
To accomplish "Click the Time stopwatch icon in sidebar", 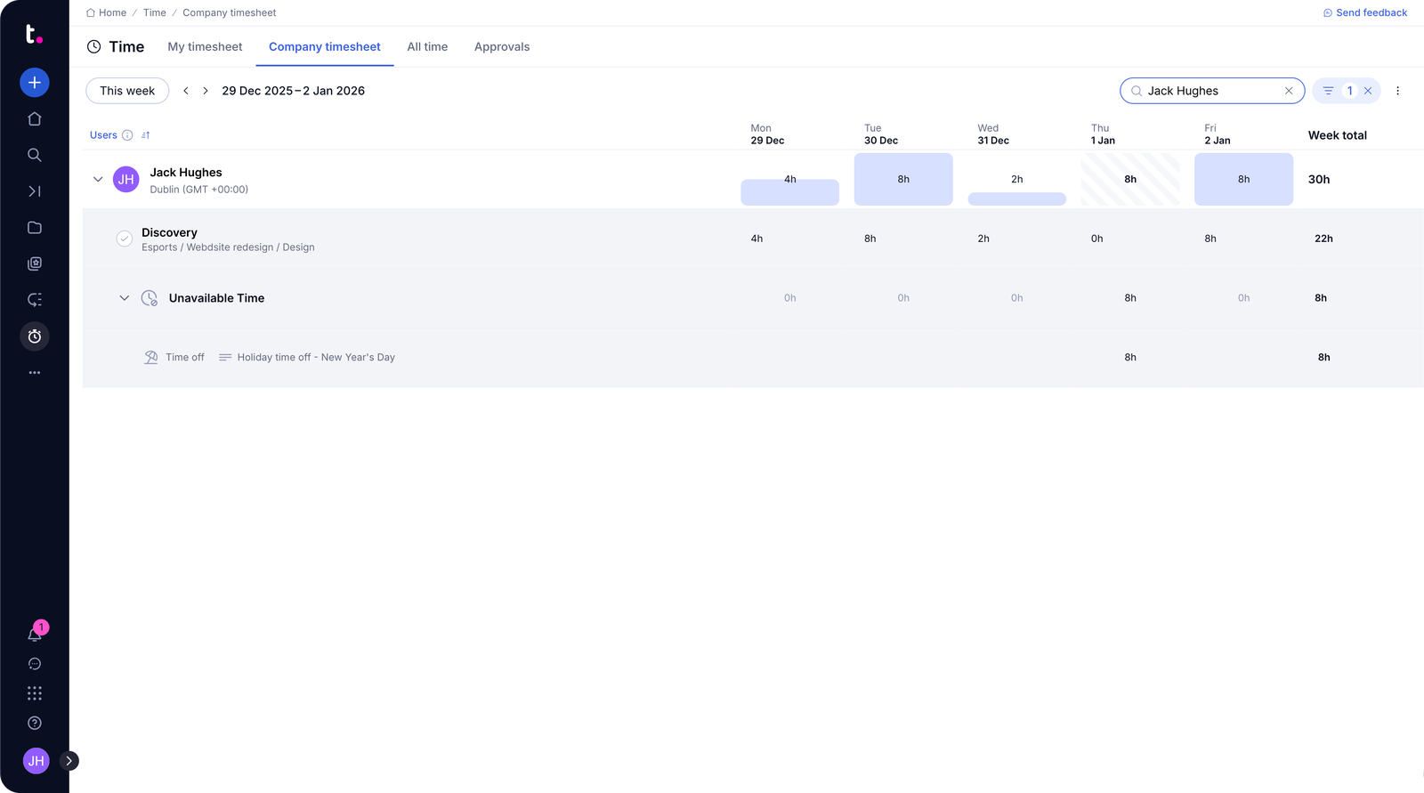I will [x=35, y=336].
